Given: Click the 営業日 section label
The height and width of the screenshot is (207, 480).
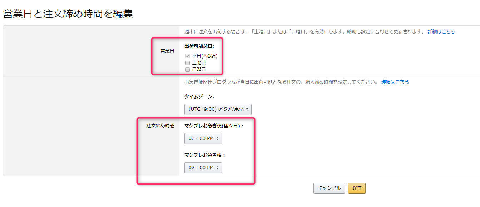Looking at the screenshot, I should 167,51.
